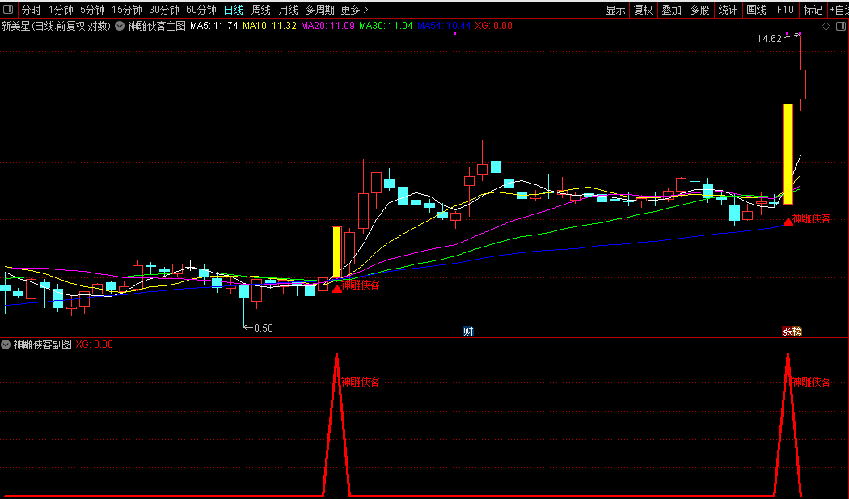The width and height of the screenshot is (849, 499).
Task: Click the sub-chart XG: 0.00 value
Action: [95, 345]
